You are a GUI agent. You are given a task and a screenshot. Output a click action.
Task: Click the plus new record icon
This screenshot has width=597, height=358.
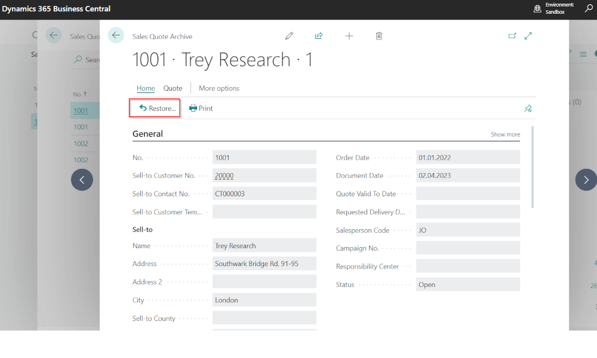(x=349, y=36)
